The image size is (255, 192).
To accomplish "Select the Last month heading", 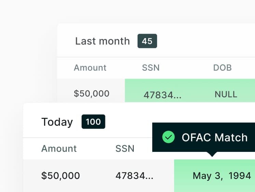I will pos(102,41).
